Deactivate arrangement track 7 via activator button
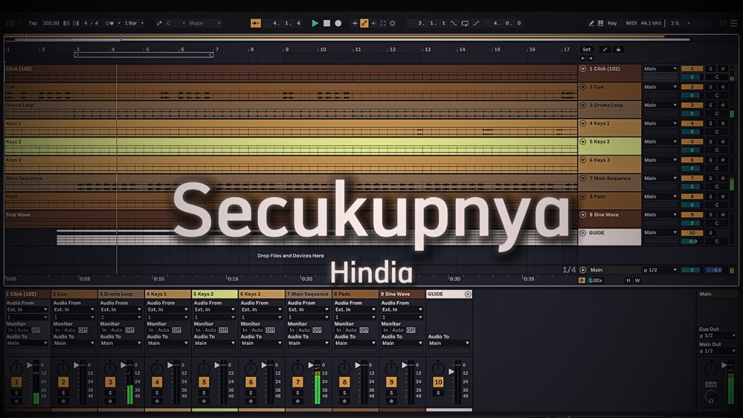Image resolution: width=743 pixels, height=418 pixels. pyautogui.click(x=692, y=178)
